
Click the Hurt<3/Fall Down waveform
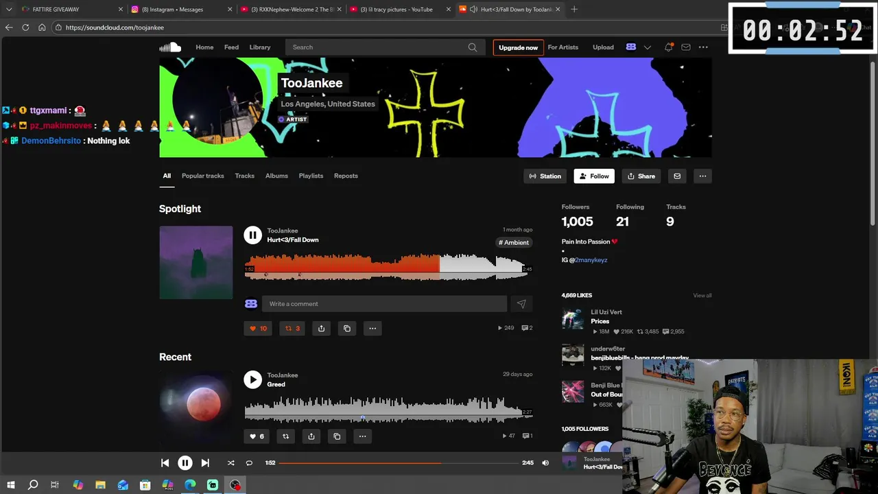click(388, 266)
